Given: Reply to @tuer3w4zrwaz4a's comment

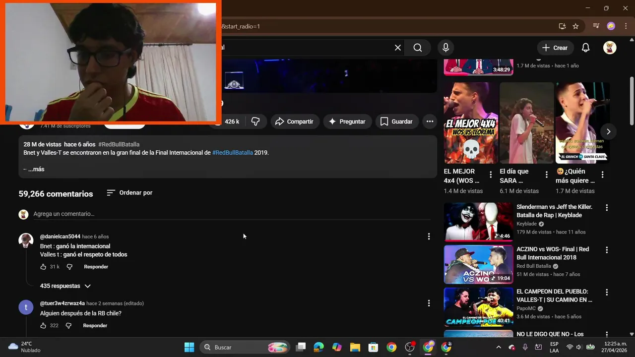Looking at the screenshot, I should (x=95, y=326).
